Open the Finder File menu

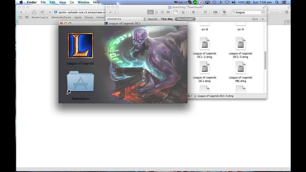(43, 2)
